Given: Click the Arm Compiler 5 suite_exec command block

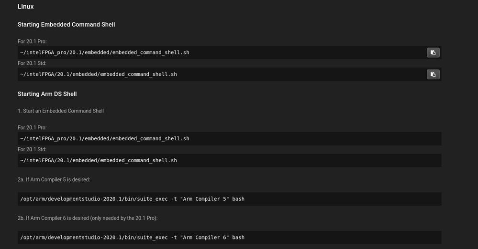Looking at the screenshot, I should click(x=133, y=199).
